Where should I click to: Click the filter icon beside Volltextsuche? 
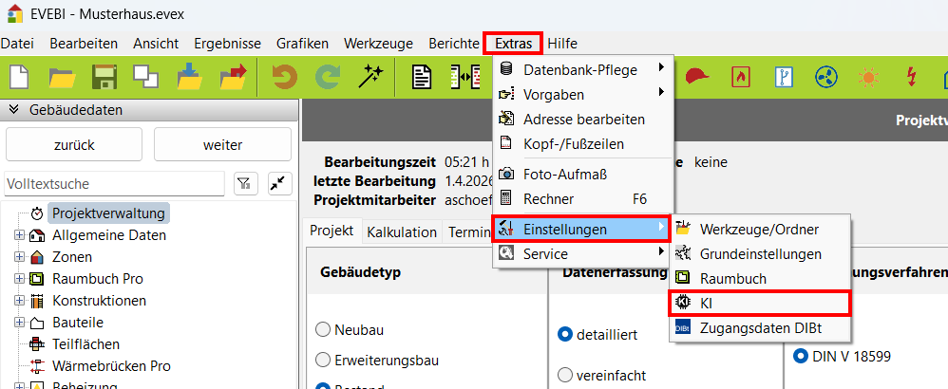click(243, 183)
